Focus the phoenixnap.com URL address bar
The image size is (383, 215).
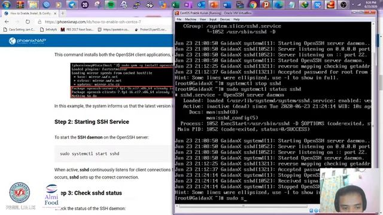93,21
